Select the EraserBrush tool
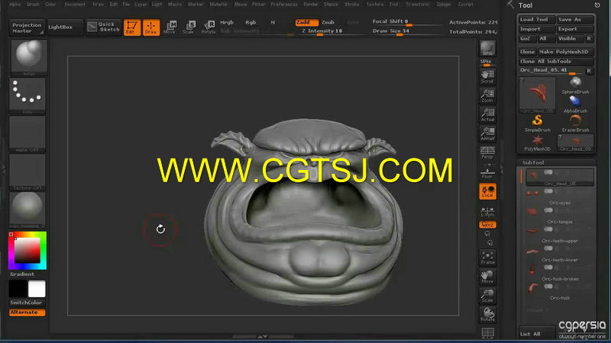611x343 pixels. click(576, 123)
